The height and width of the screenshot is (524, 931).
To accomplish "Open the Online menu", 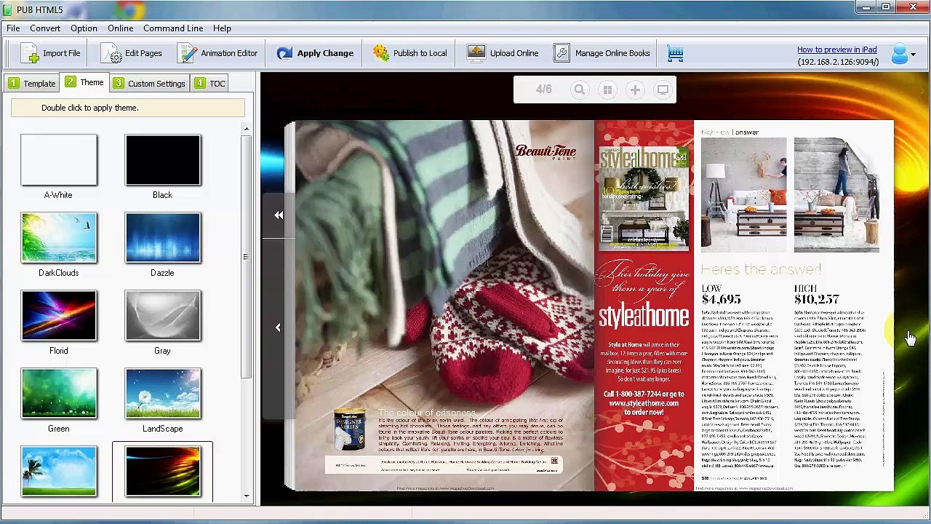I will pos(121,28).
